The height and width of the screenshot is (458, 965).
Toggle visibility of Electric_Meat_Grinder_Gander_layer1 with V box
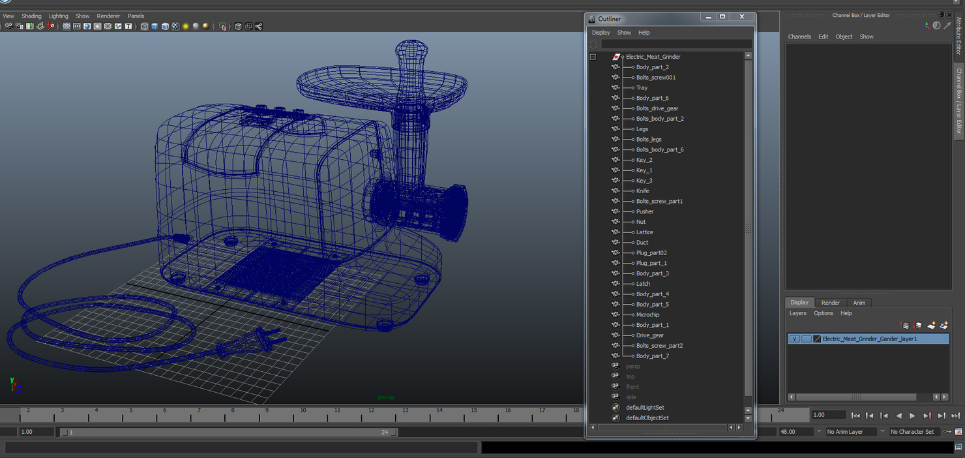point(795,339)
